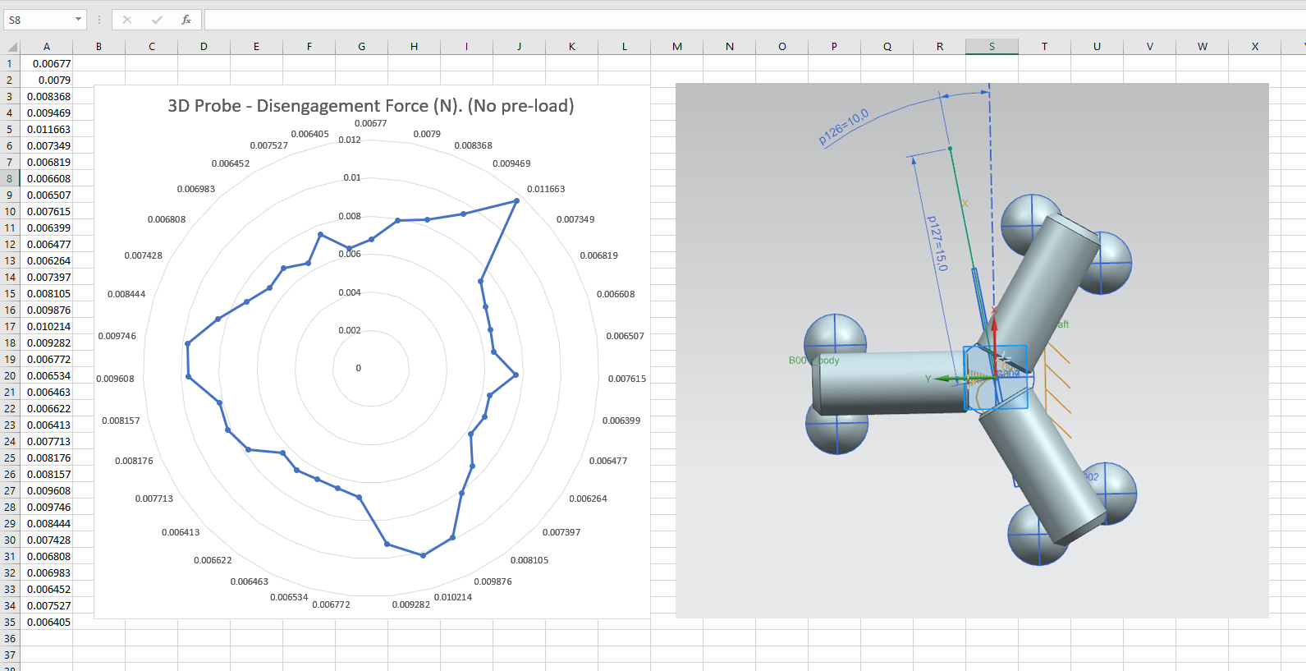Select column A header

pos(47,46)
